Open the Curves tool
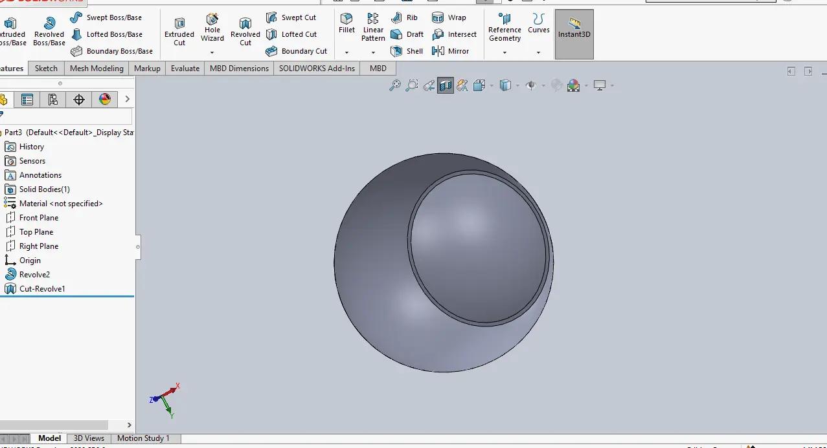827x448 pixels. tap(539, 23)
